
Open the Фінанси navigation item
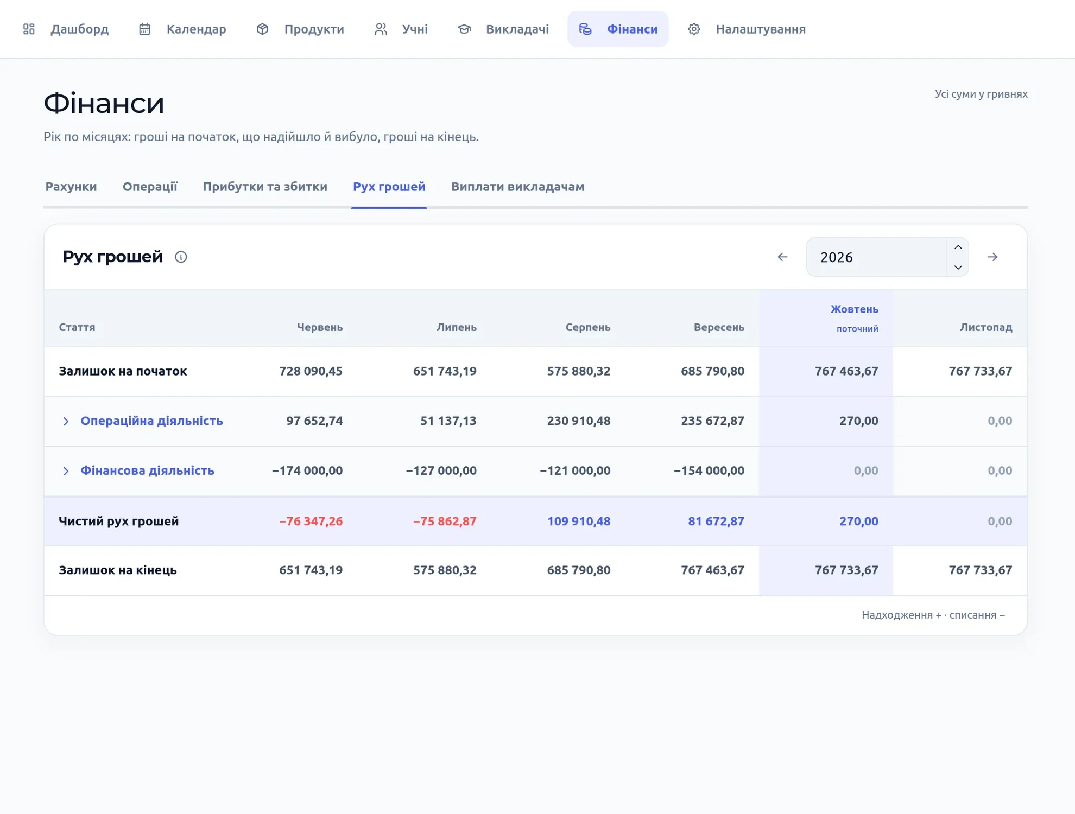tap(618, 29)
